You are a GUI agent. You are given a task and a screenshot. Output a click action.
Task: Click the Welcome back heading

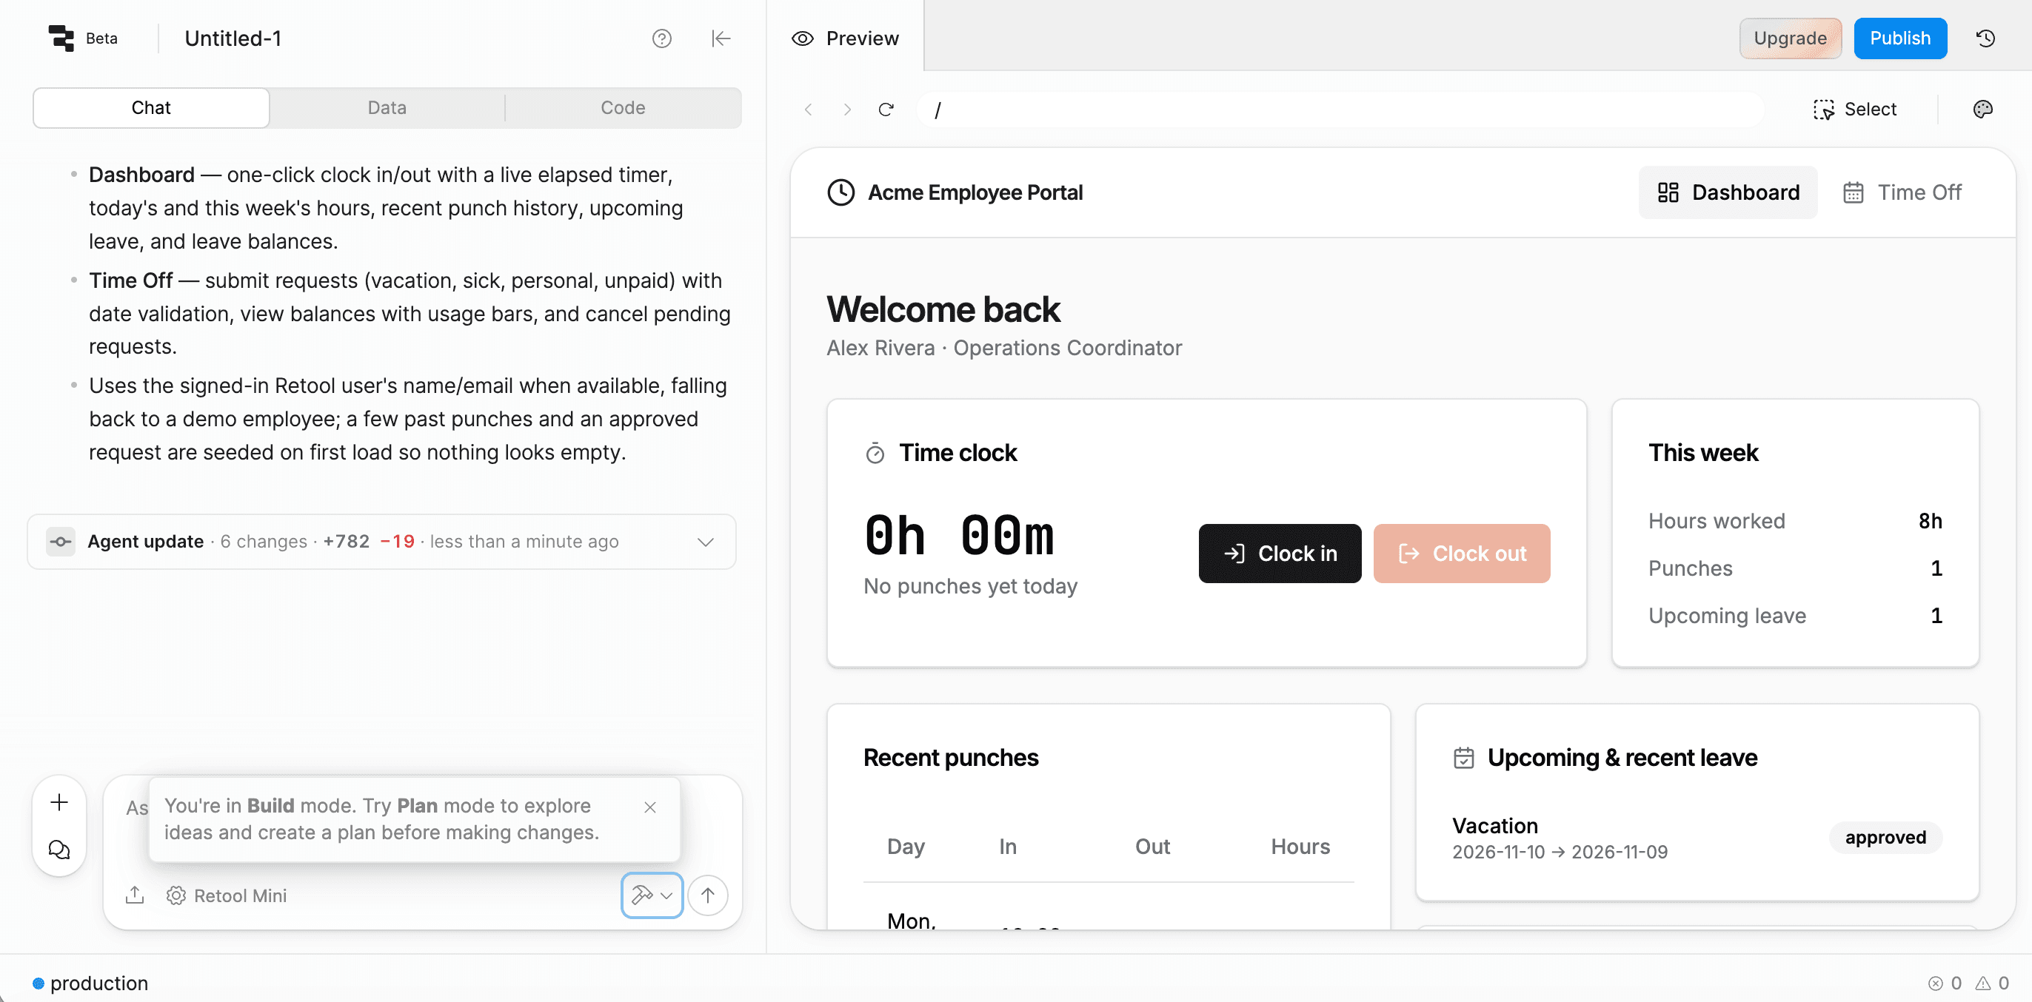pos(943,310)
